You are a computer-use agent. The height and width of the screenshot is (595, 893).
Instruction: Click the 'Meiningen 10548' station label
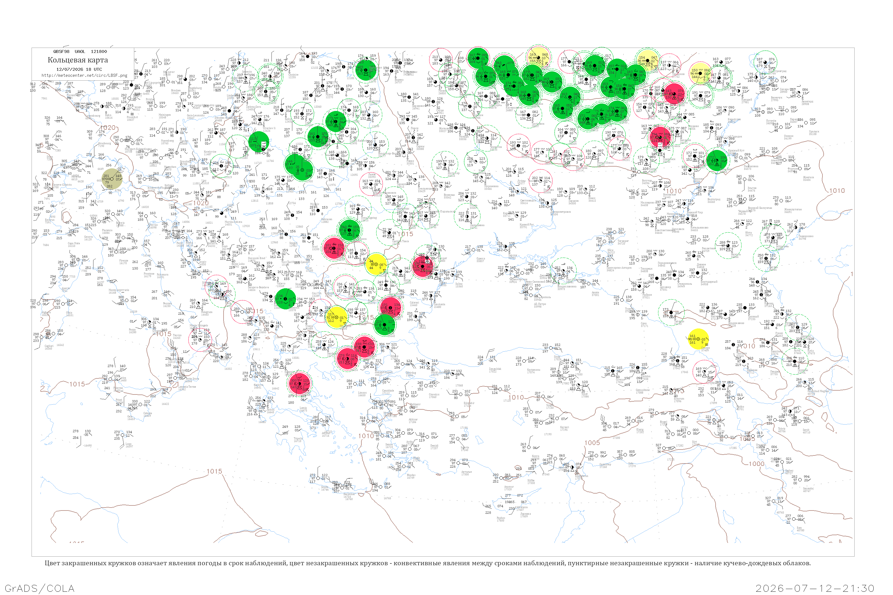(x=165, y=116)
